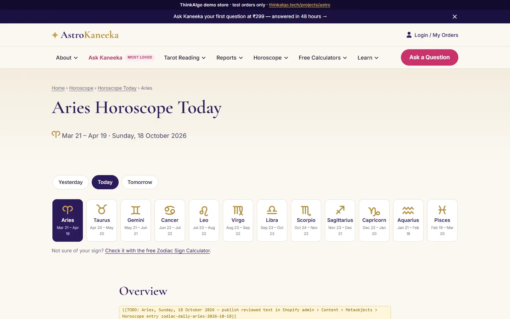Open Login / My Orders
Screen dimensions: 510x319
432,35
